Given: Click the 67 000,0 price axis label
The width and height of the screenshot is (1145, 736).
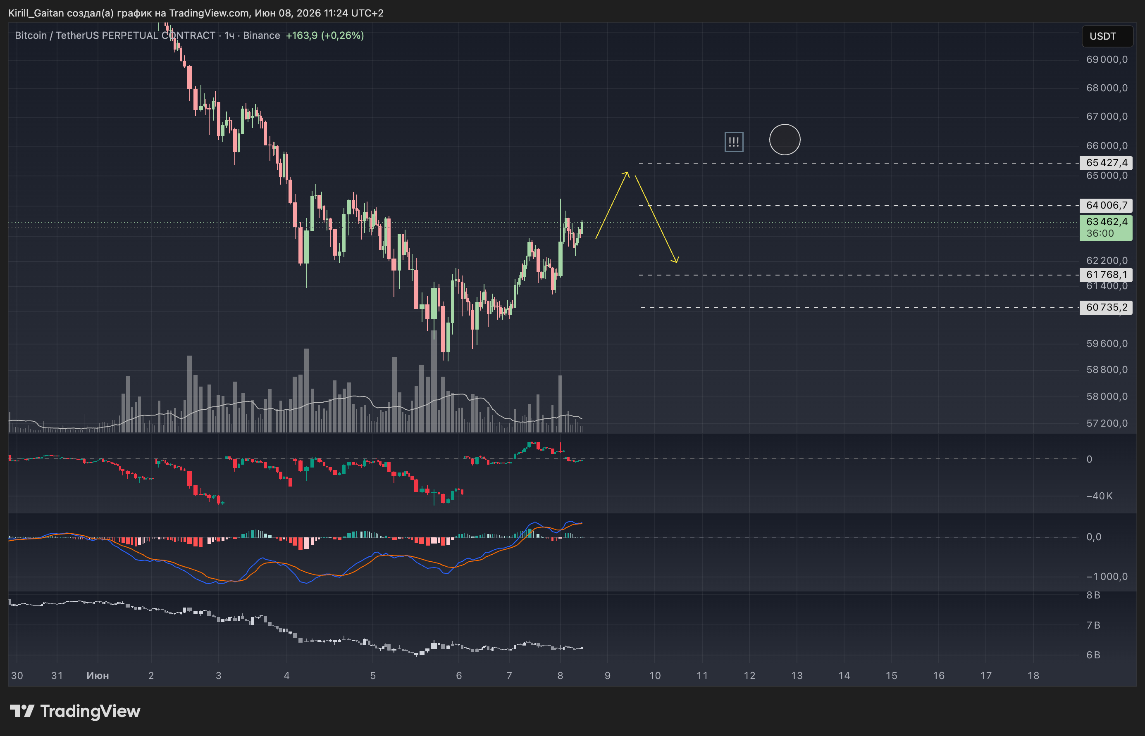Looking at the screenshot, I should point(1107,116).
